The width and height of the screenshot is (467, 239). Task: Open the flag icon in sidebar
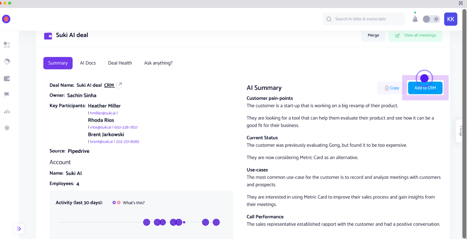(7, 94)
